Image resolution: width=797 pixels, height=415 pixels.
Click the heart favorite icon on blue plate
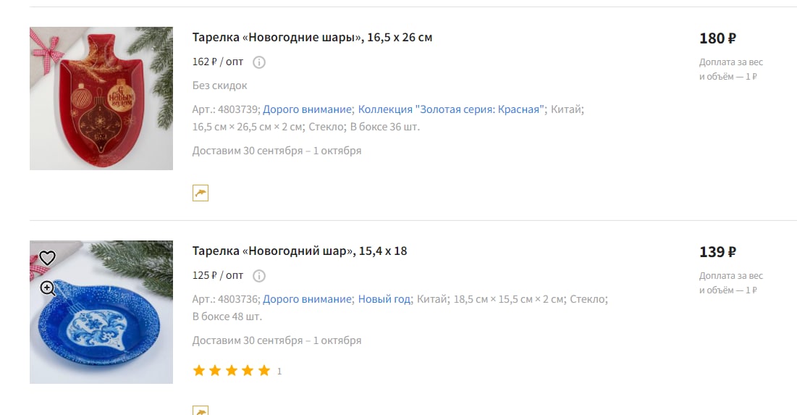[x=47, y=258]
